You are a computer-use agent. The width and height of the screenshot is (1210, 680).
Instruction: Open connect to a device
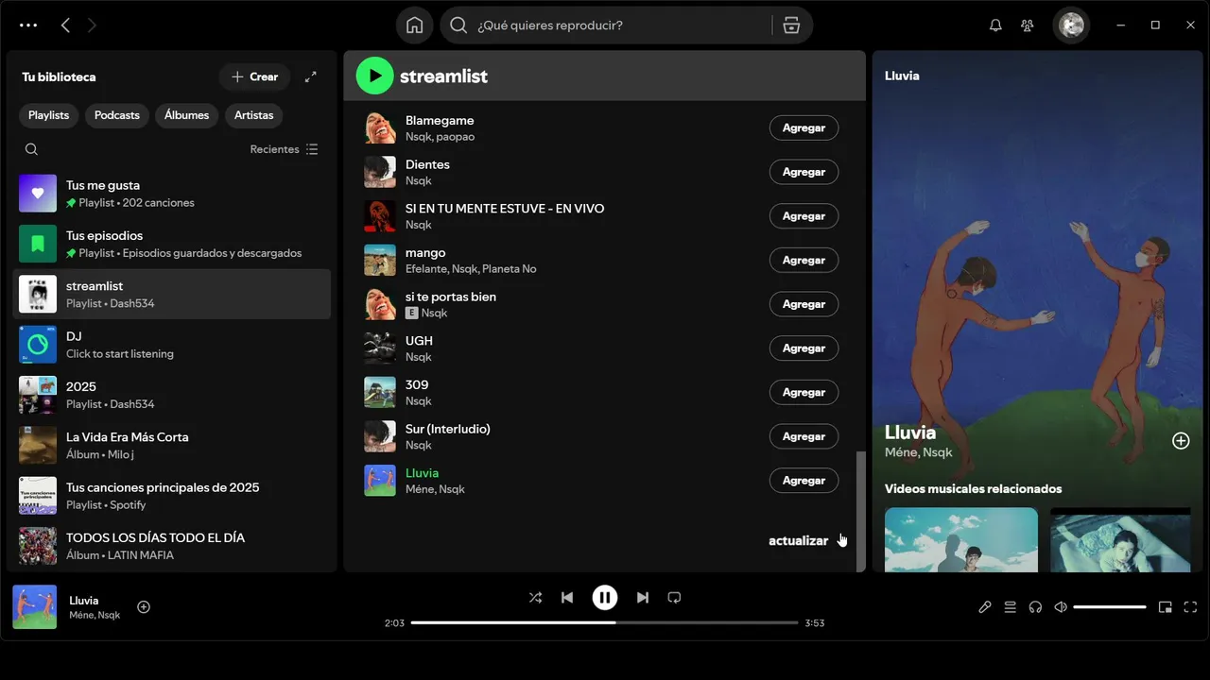coord(1035,607)
